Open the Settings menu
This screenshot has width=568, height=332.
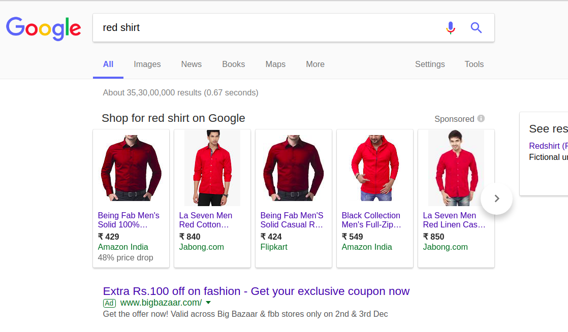430,64
